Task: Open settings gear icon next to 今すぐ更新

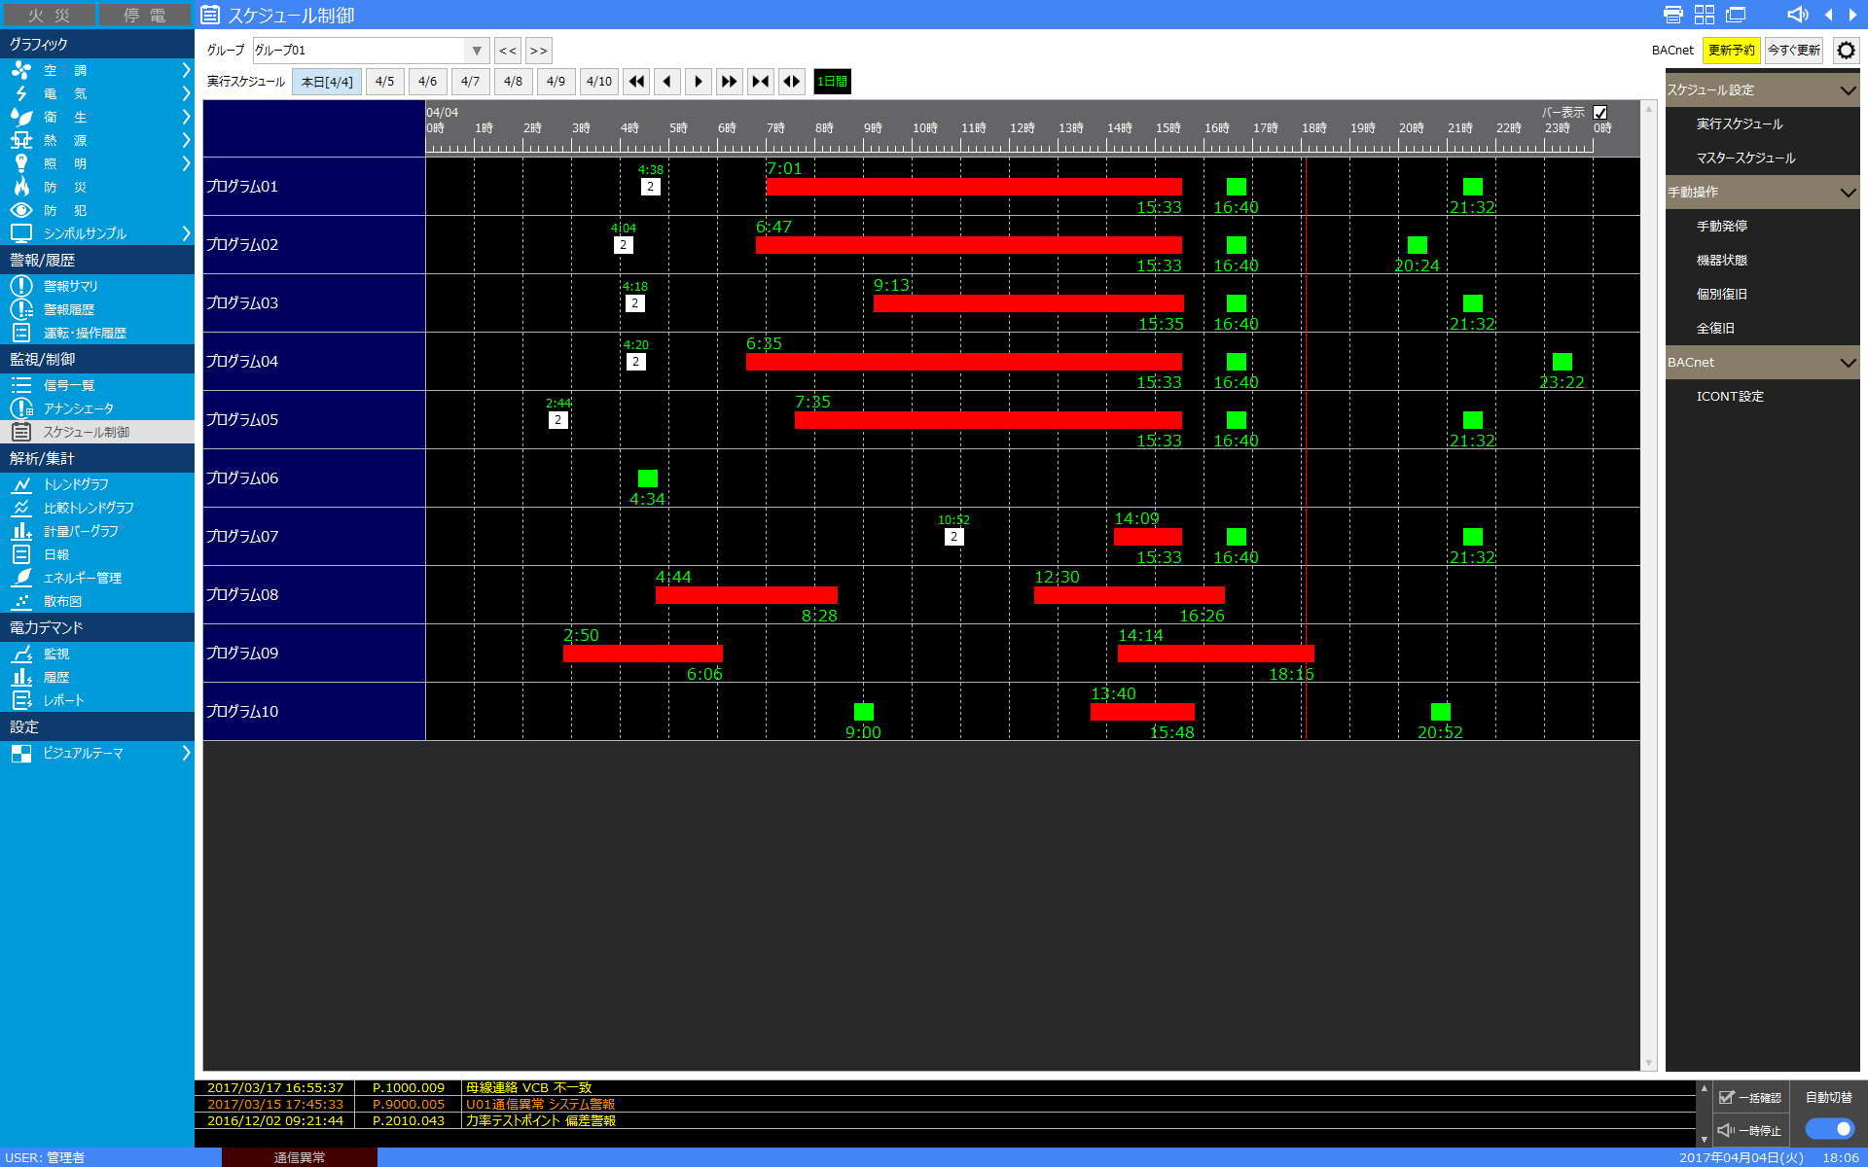Action: (x=1846, y=50)
